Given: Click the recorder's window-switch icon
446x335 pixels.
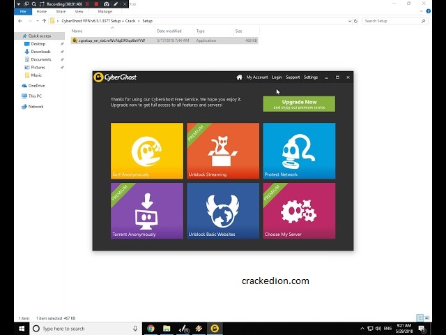Looking at the screenshot, I should click(26, 4).
